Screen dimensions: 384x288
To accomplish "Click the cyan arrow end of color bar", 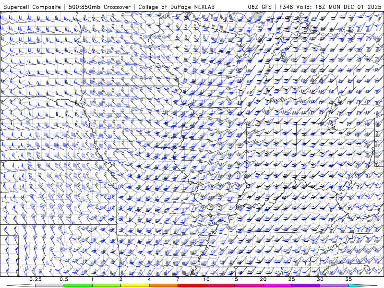I will tap(362, 286).
